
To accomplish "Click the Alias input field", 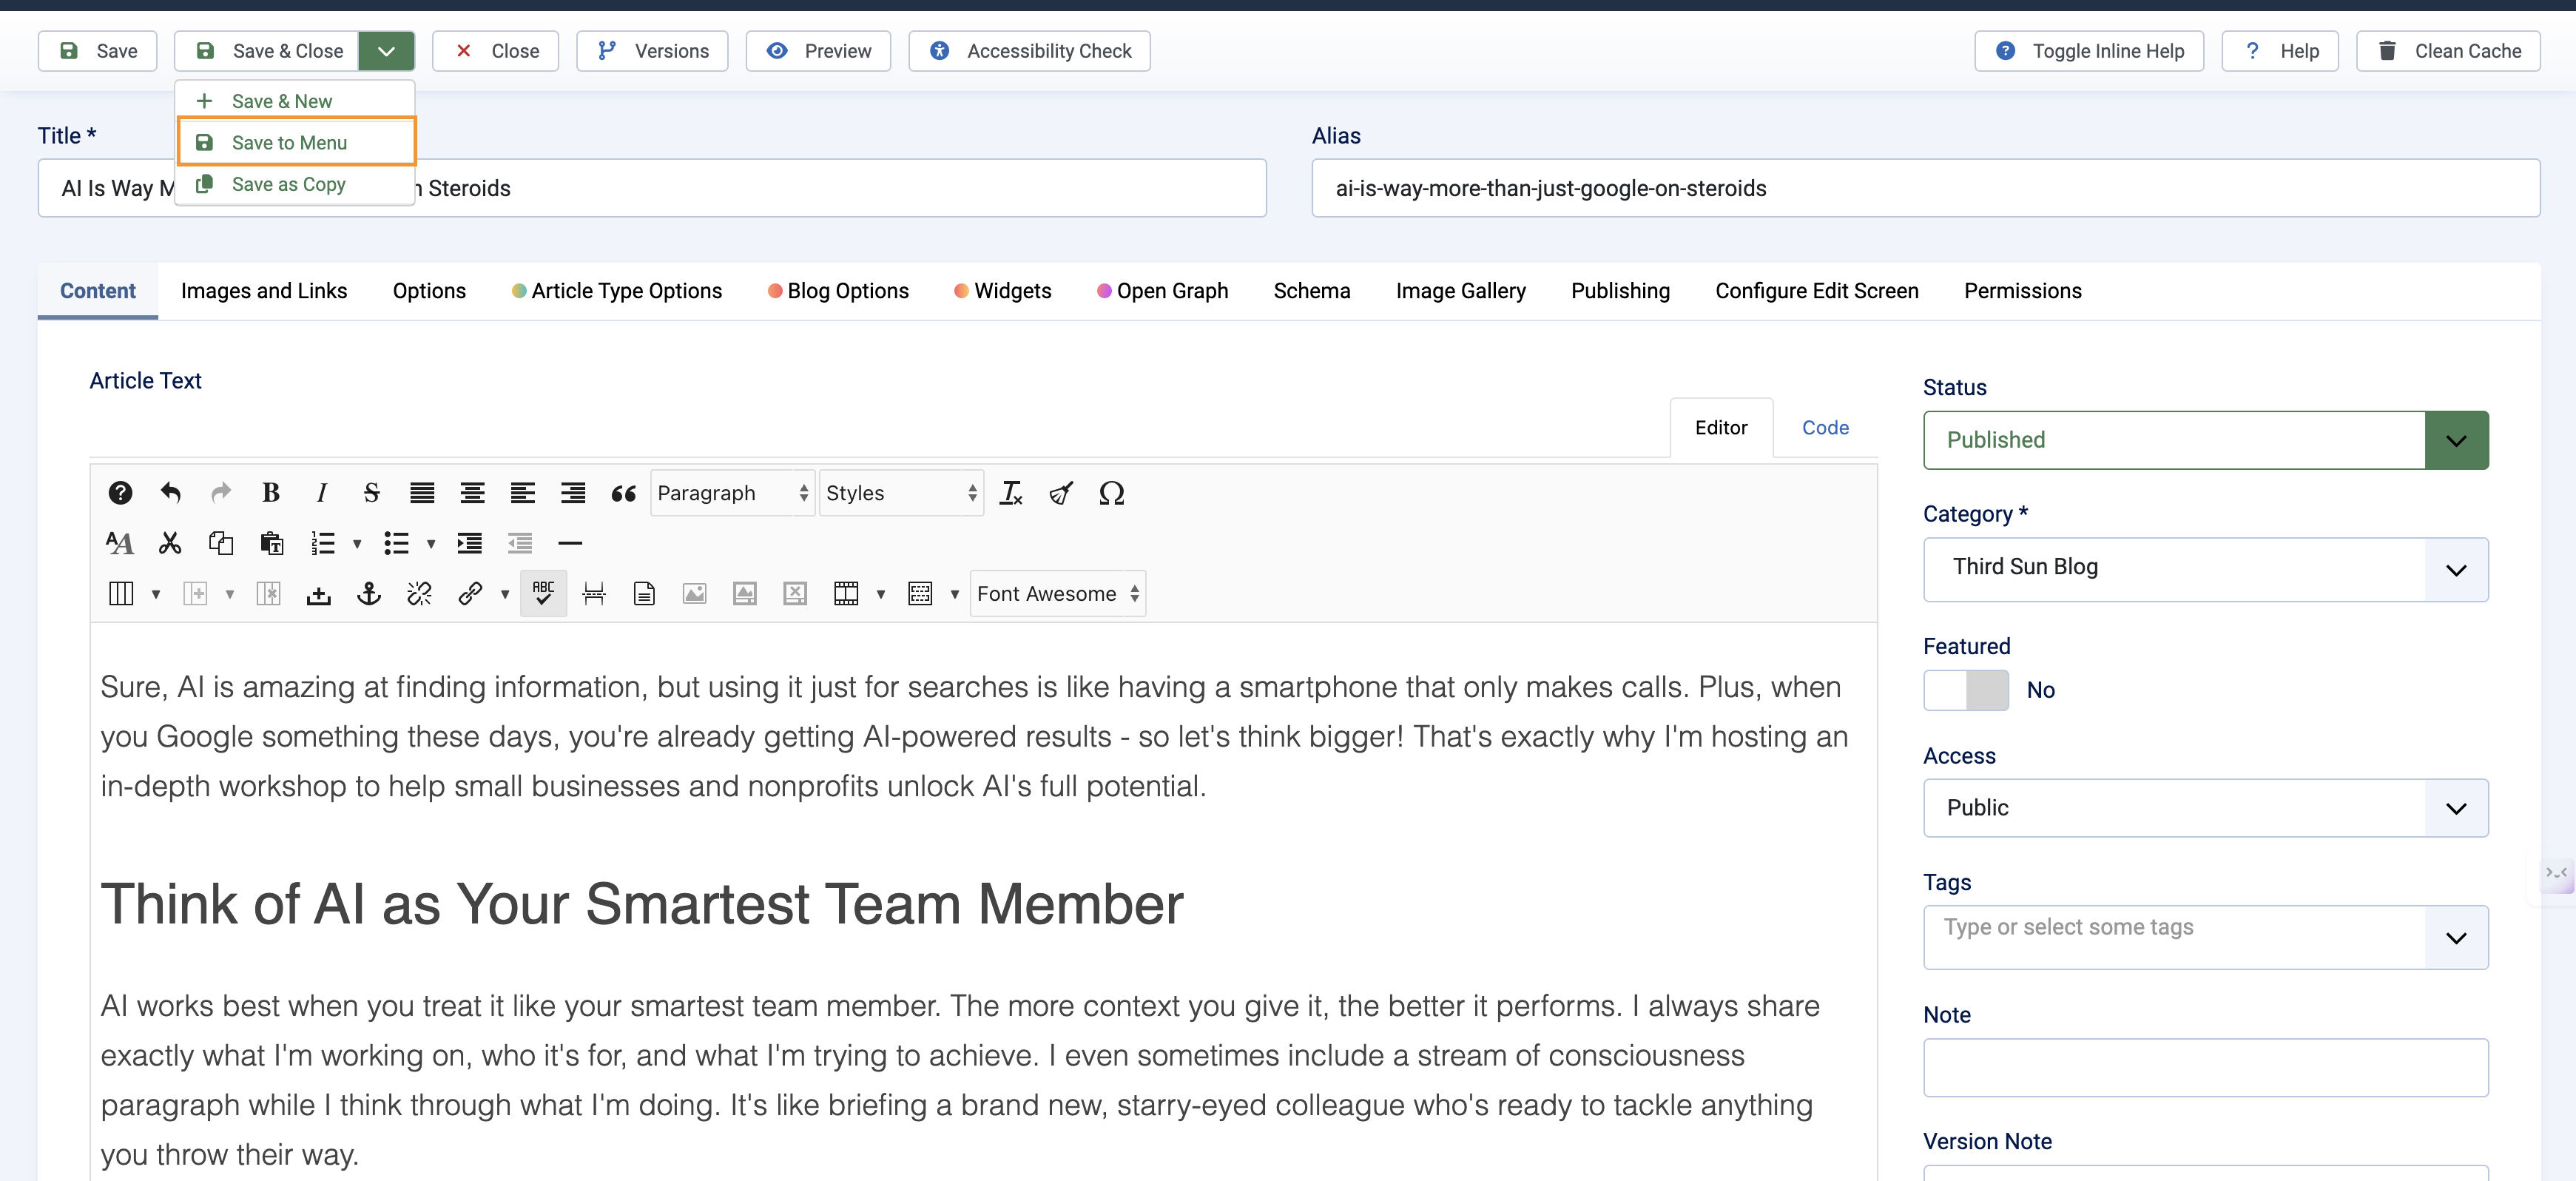I will tap(1924, 188).
